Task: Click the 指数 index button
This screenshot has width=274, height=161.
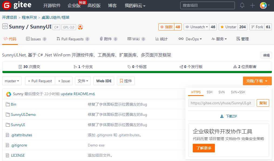Action: tap(166, 27)
